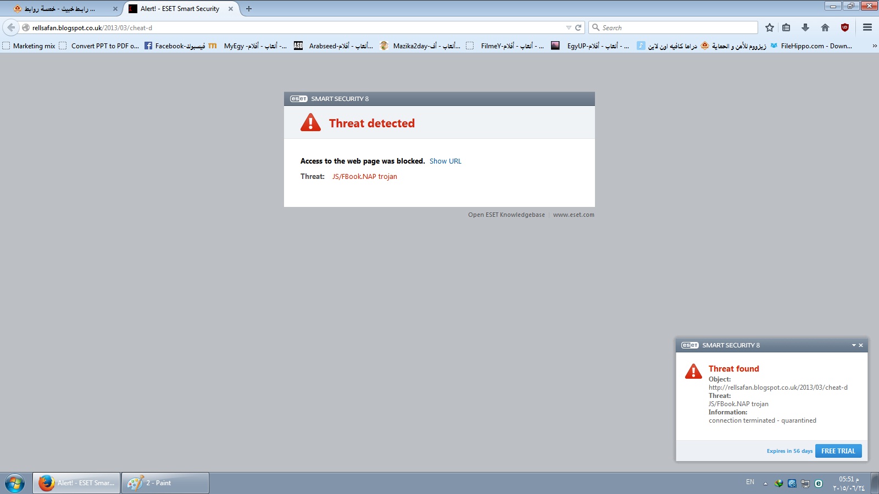Click the EN language indicator in taskbar

click(x=750, y=482)
